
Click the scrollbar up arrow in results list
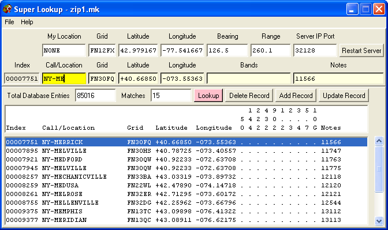coord(379,141)
